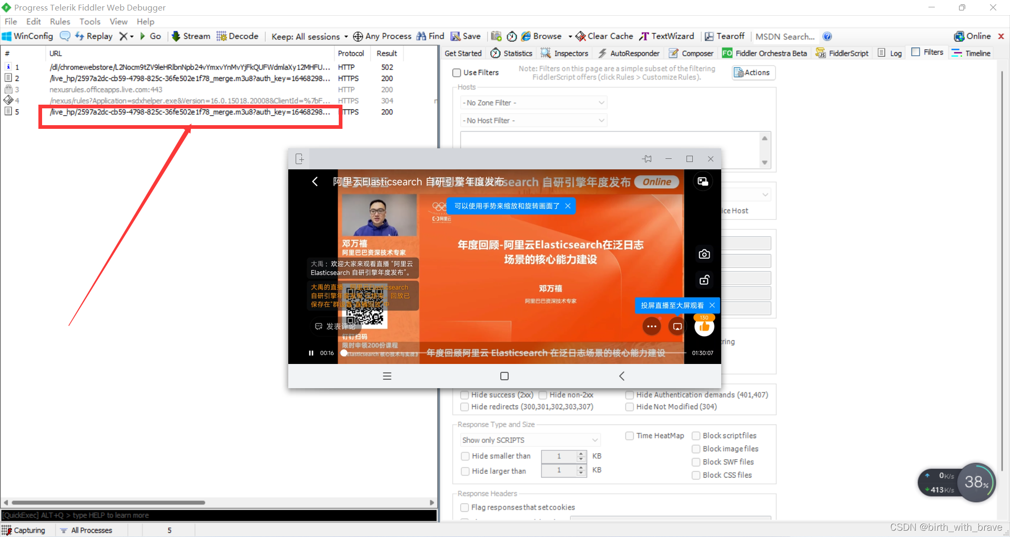Viewport: 1010px width, 537px height.
Task: Clear Cache from toolbar
Action: point(604,36)
